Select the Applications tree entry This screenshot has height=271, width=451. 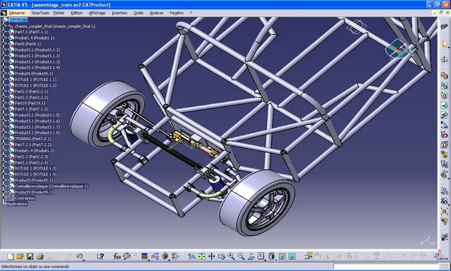[17, 204]
